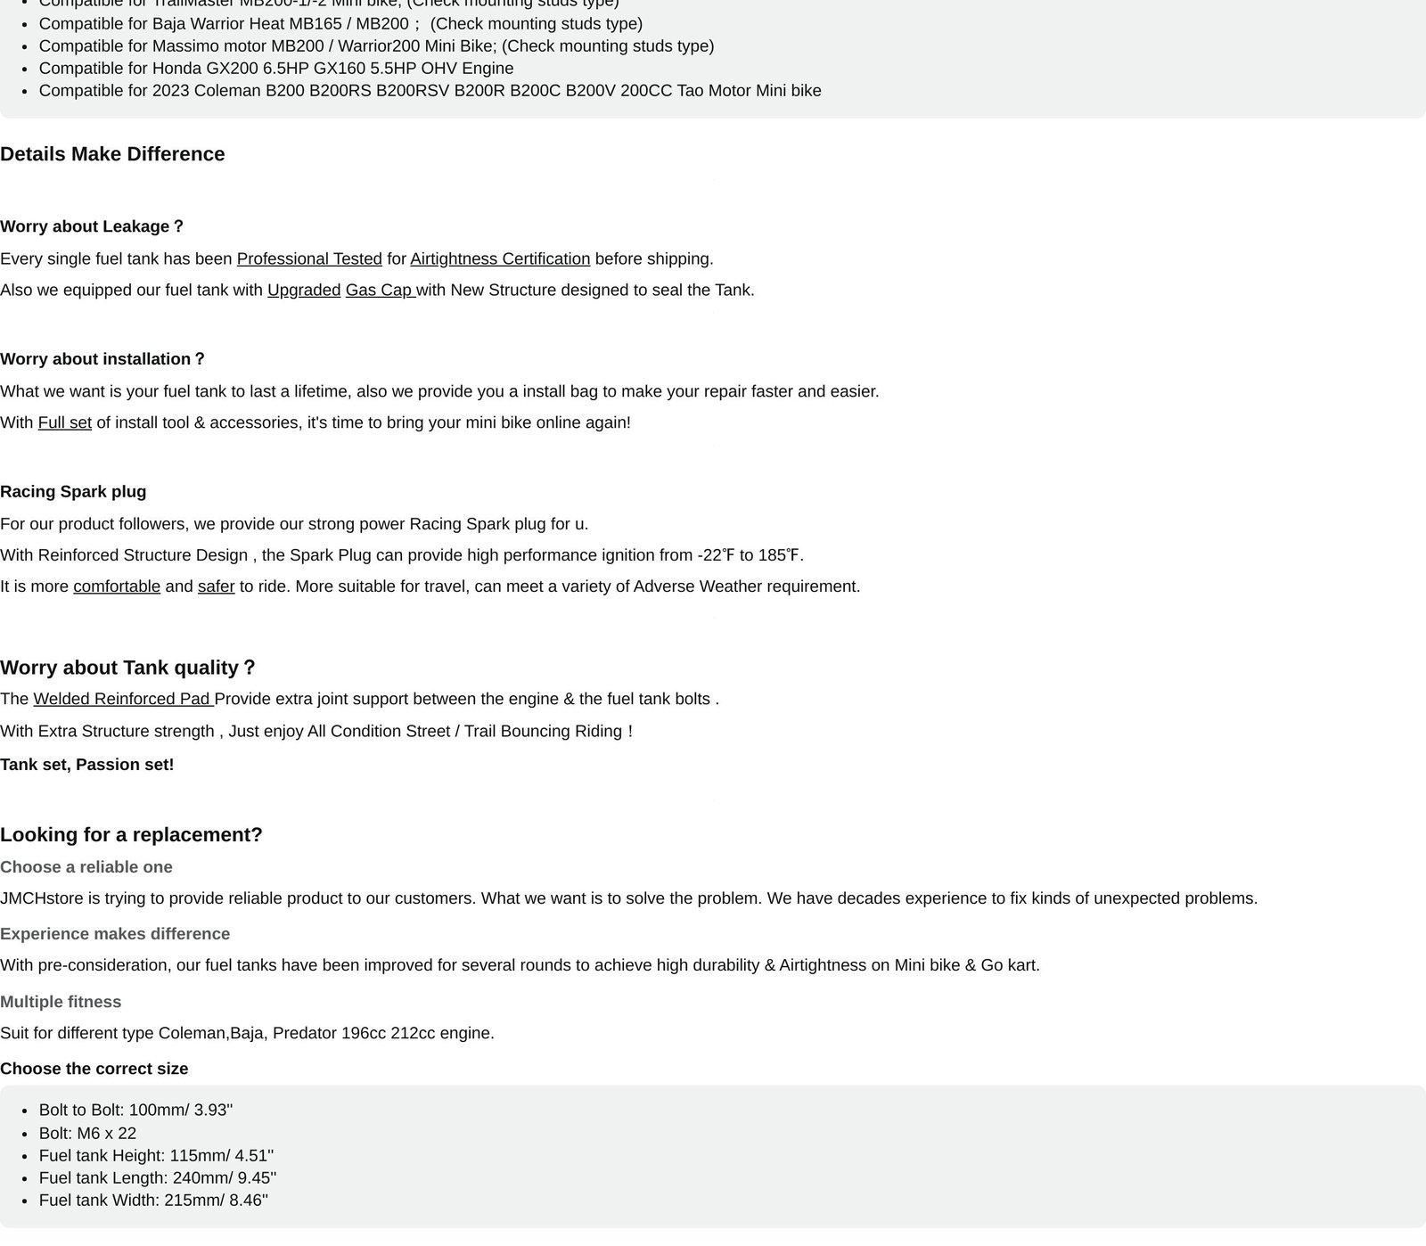The height and width of the screenshot is (1246, 1426).
Task: Click the Experience makes difference subheading
Action: click(x=115, y=934)
